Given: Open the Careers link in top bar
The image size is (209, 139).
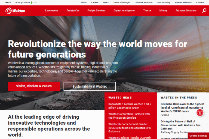Looking at the screenshot, I should [x=95, y=2].
